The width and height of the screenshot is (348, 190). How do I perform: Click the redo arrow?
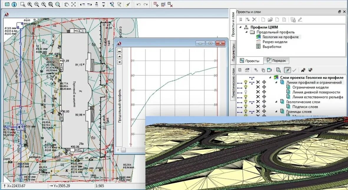coord(146,4)
